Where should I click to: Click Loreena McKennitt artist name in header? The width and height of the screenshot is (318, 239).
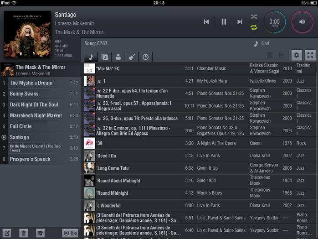(x=74, y=23)
